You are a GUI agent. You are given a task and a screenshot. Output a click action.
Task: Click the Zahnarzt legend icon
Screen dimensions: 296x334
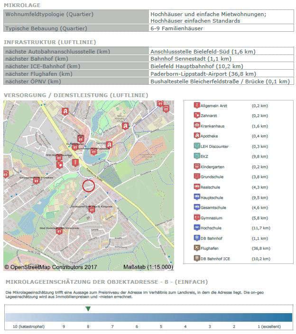coord(197,116)
